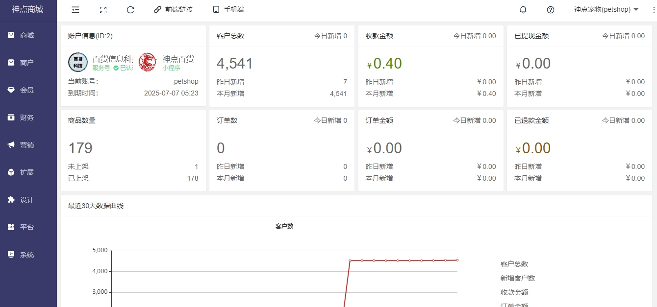
Task: Click the 5,000 y-axis label on chart
Action: point(100,251)
